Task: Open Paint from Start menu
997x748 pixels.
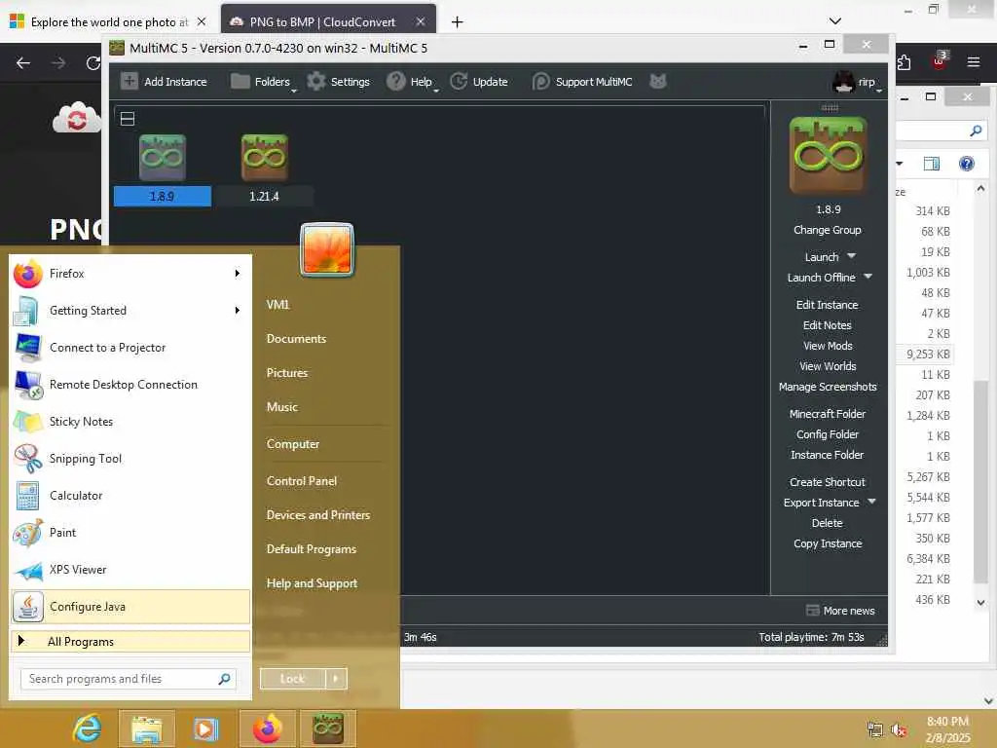Action: [x=129, y=533]
